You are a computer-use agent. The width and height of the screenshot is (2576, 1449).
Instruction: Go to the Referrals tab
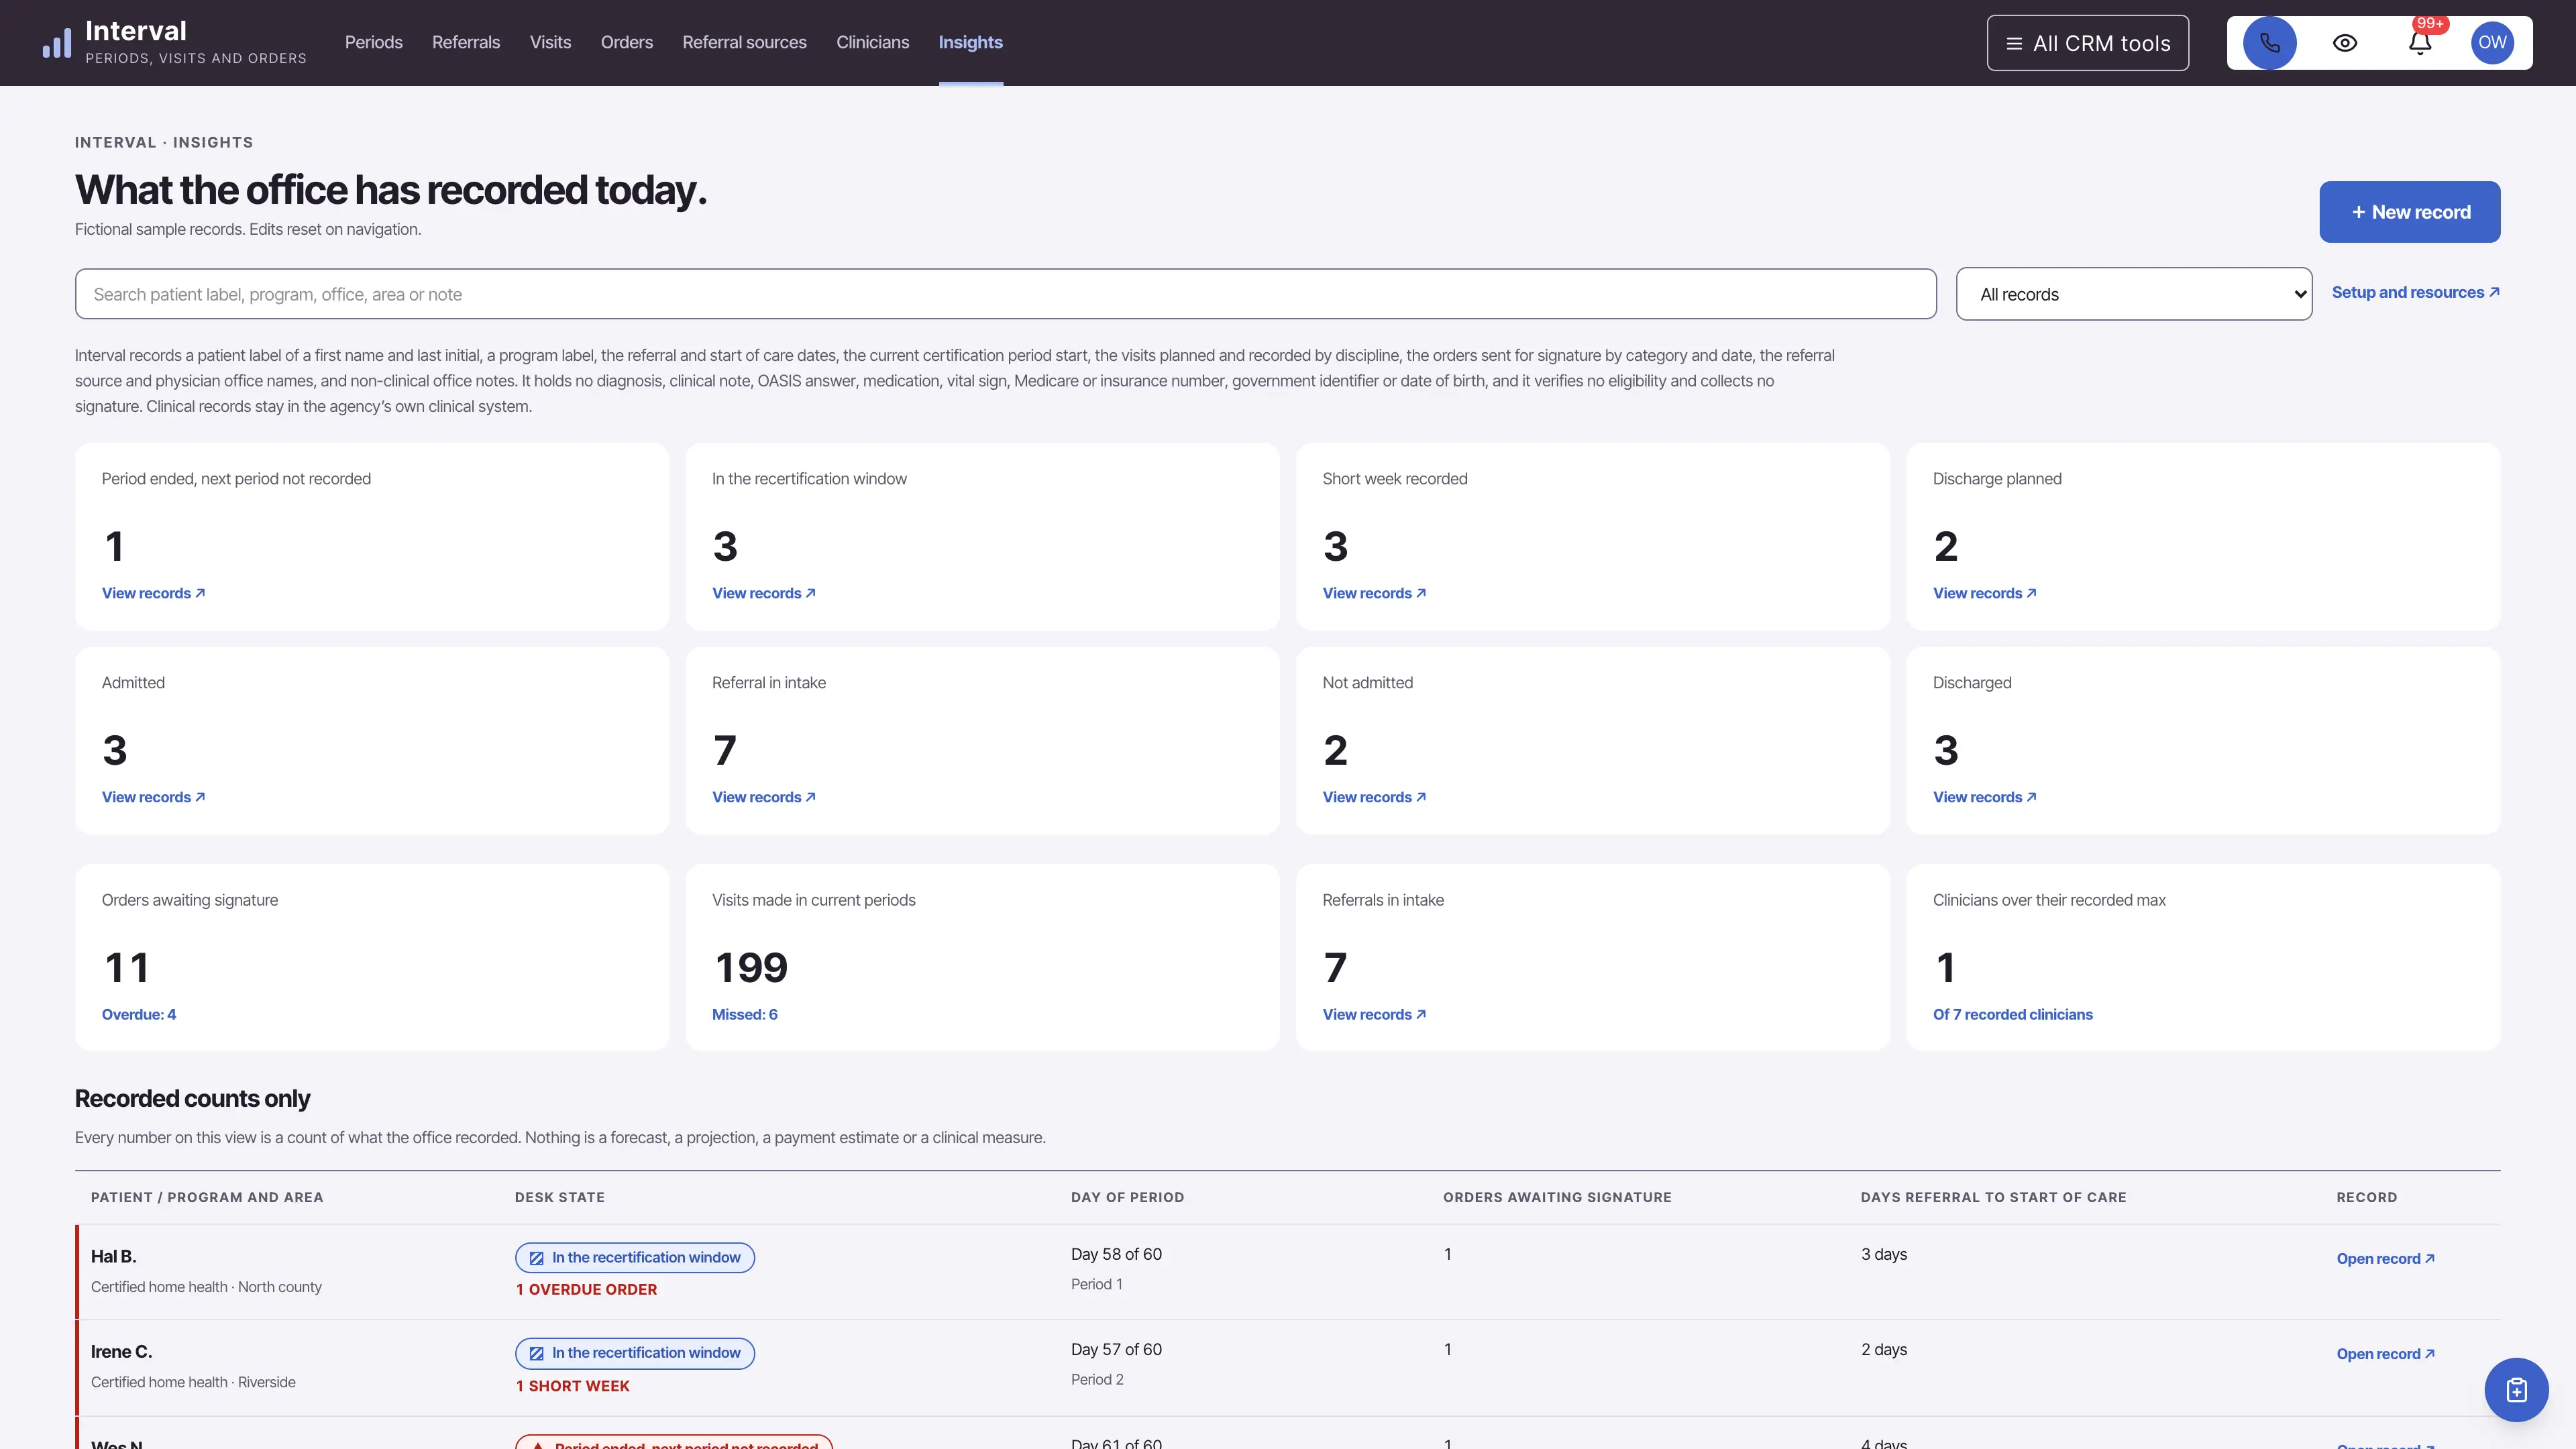pyautogui.click(x=466, y=42)
